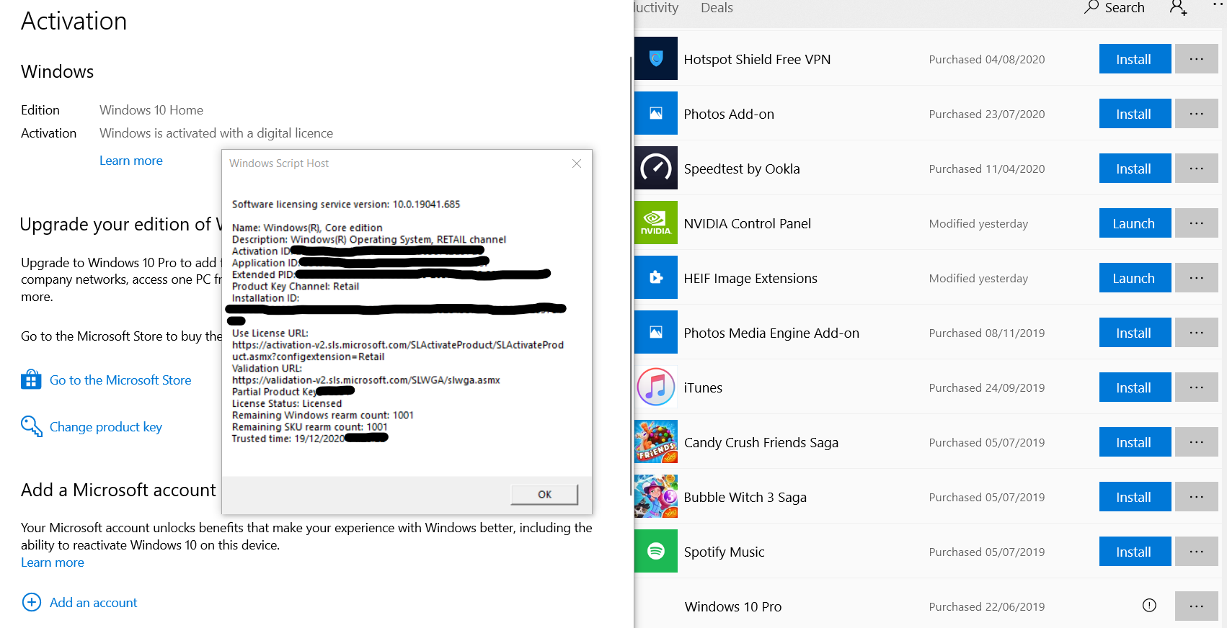
Task: Click the Search label in Store header
Action: point(1125,8)
